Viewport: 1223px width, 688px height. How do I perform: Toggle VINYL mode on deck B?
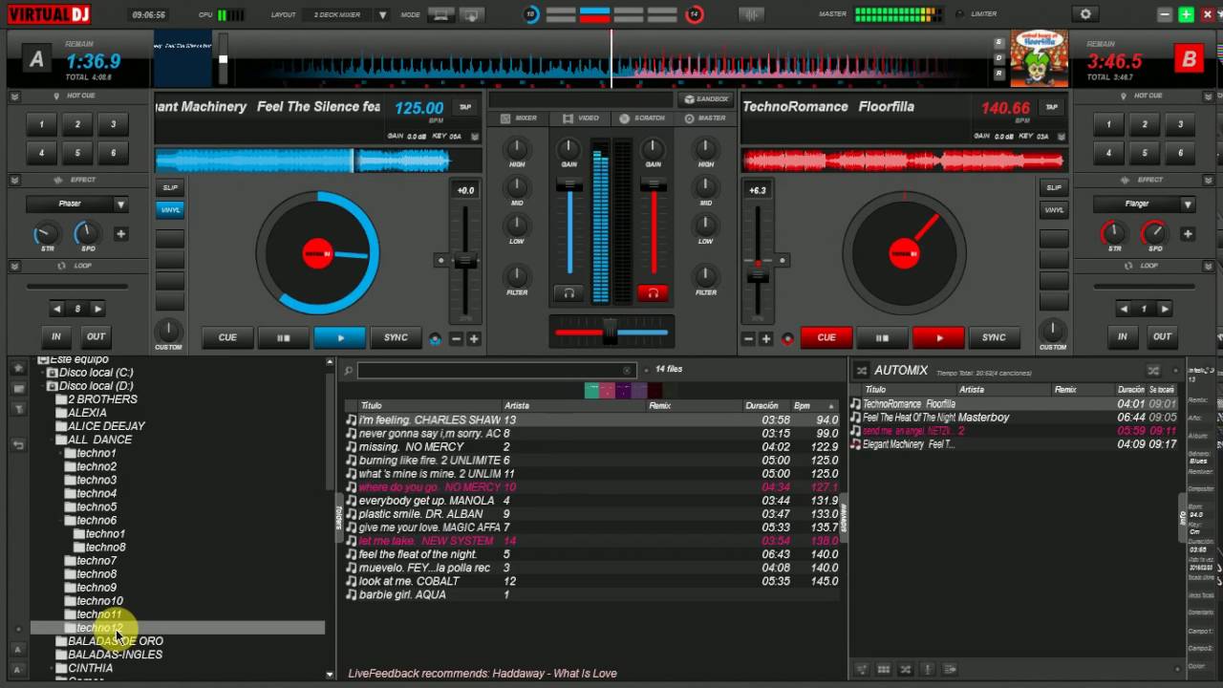point(1054,209)
